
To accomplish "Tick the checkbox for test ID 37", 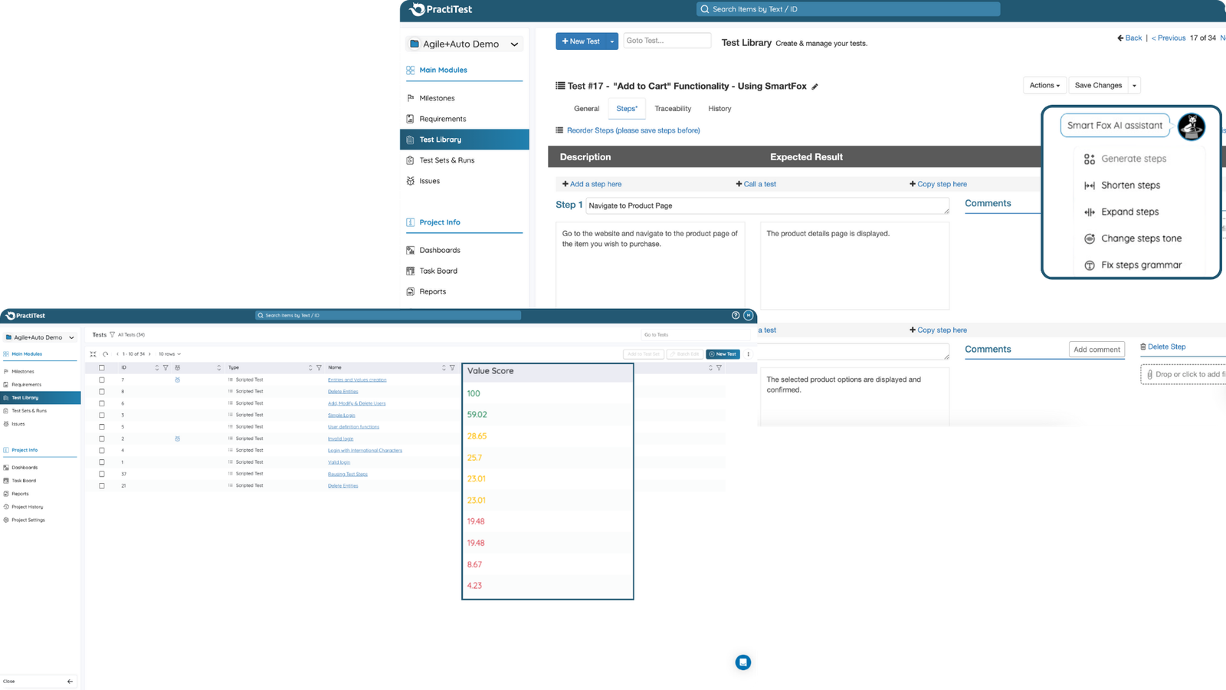I will pos(102,474).
